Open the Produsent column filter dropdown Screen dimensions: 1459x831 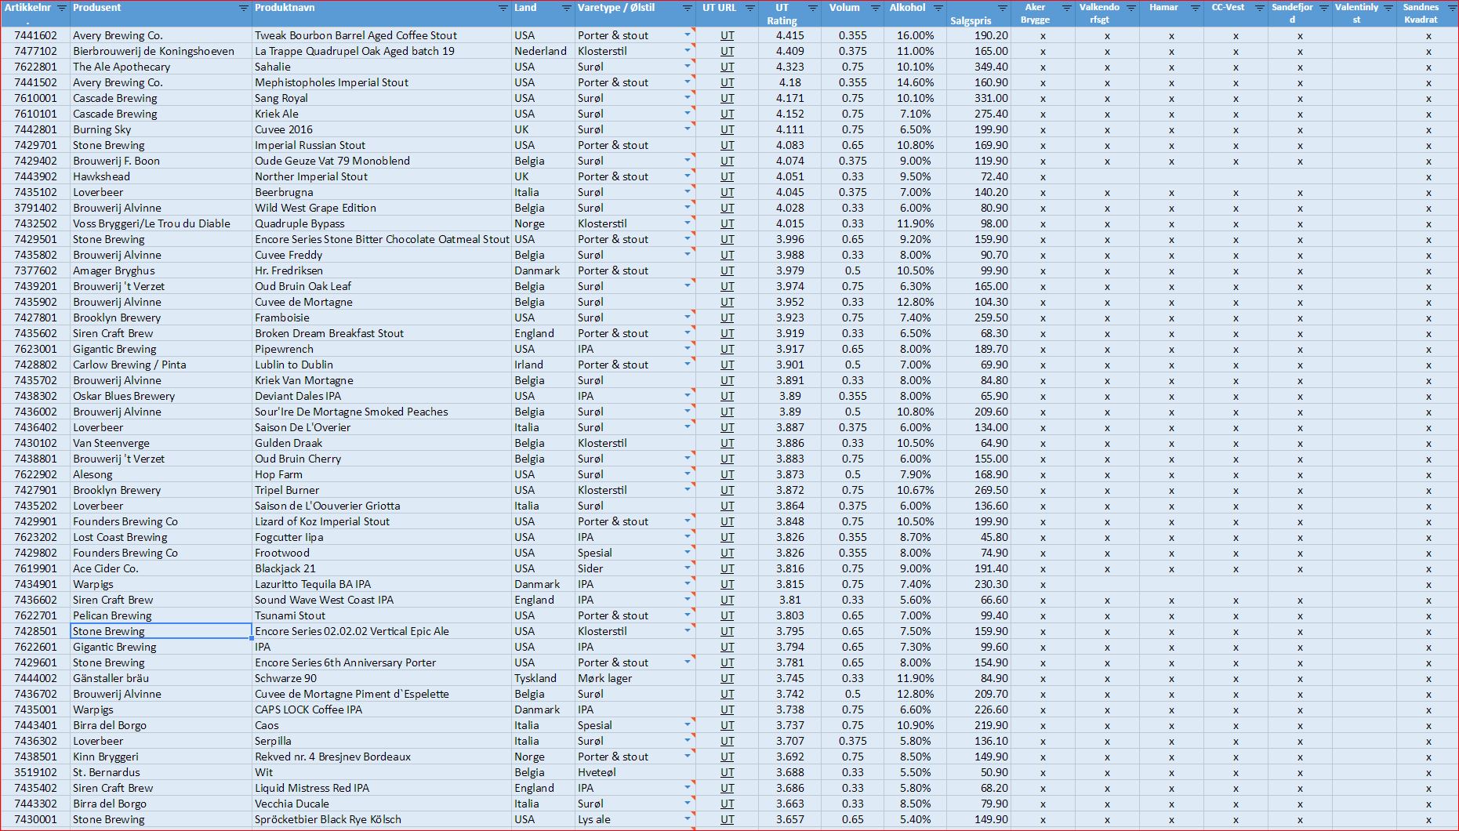point(243,8)
